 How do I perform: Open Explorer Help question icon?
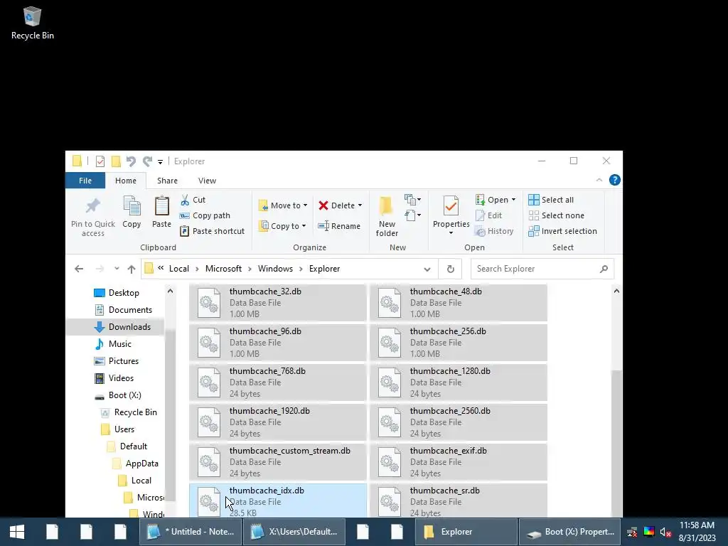click(x=615, y=180)
